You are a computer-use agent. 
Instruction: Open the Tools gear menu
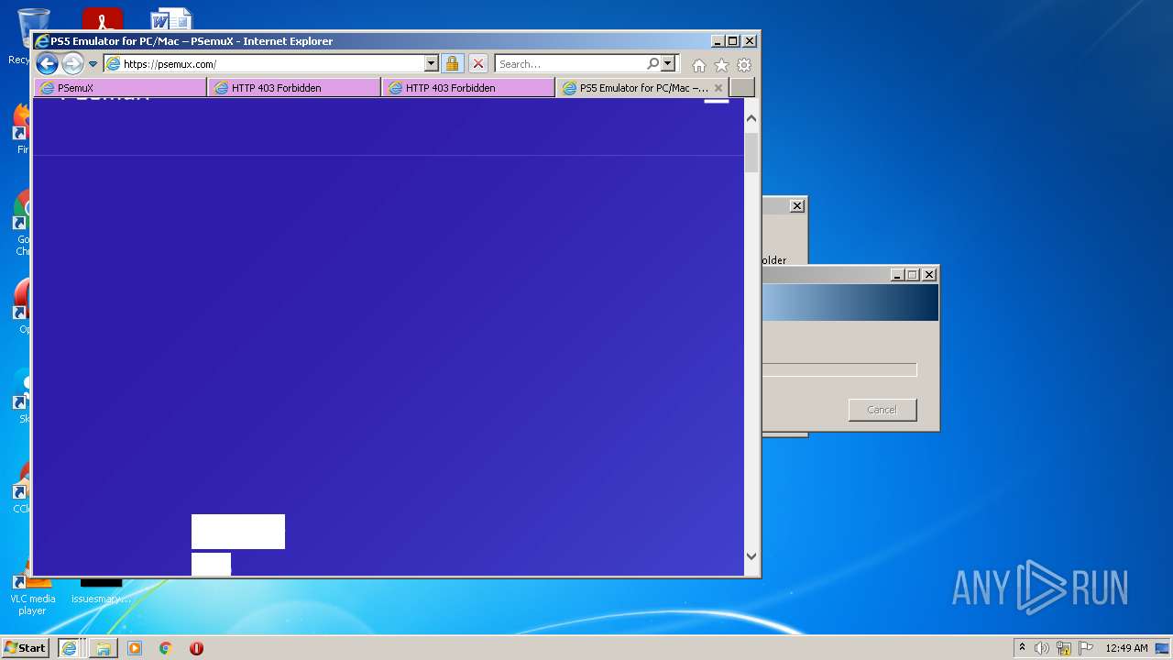pyautogui.click(x=744, y=65)
